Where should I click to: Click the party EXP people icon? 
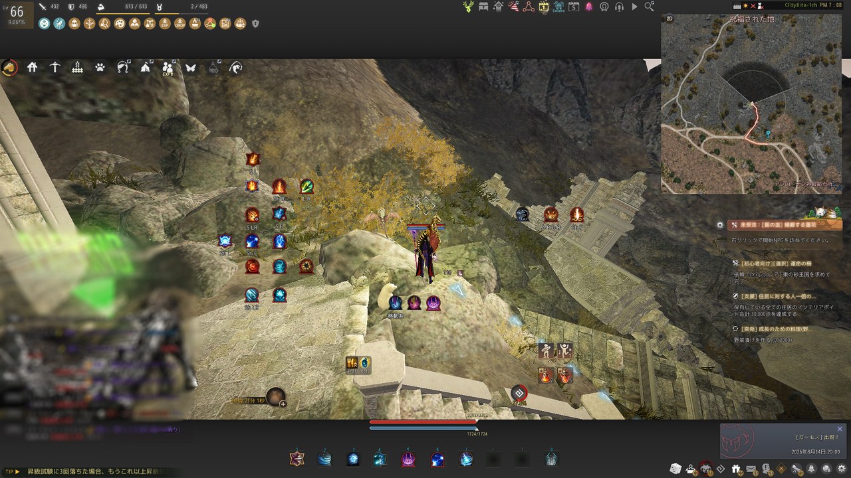click(168, 67)
